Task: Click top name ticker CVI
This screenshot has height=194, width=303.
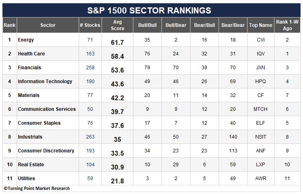Action: pos(261,40)
